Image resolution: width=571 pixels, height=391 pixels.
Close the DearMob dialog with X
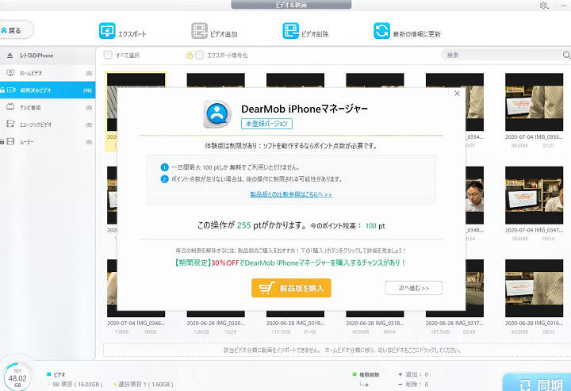[x=457, y=94]
